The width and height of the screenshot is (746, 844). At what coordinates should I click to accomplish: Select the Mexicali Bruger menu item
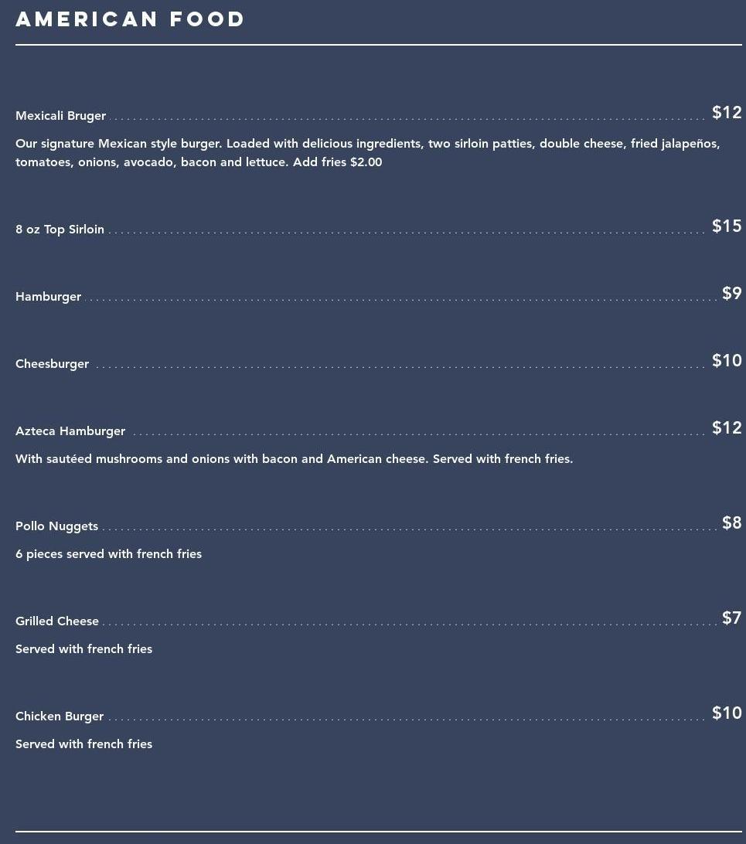tap(60, 116)
